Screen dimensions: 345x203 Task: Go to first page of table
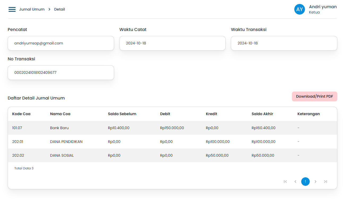[285, 182]
